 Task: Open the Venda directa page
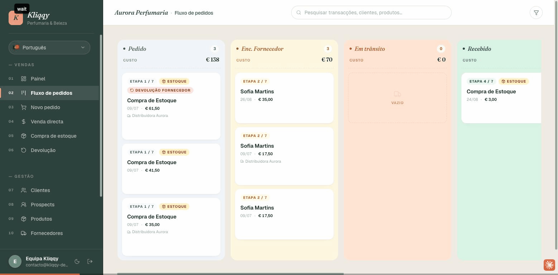coord(49,122)
